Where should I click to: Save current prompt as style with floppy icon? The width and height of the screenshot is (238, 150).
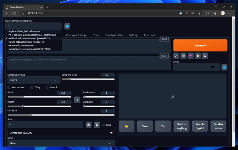click(205, 56)
